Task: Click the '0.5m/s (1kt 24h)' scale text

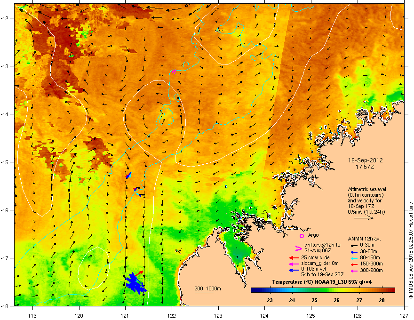Action: (x=366, y=212)
